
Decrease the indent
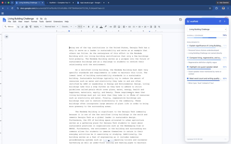151,27
